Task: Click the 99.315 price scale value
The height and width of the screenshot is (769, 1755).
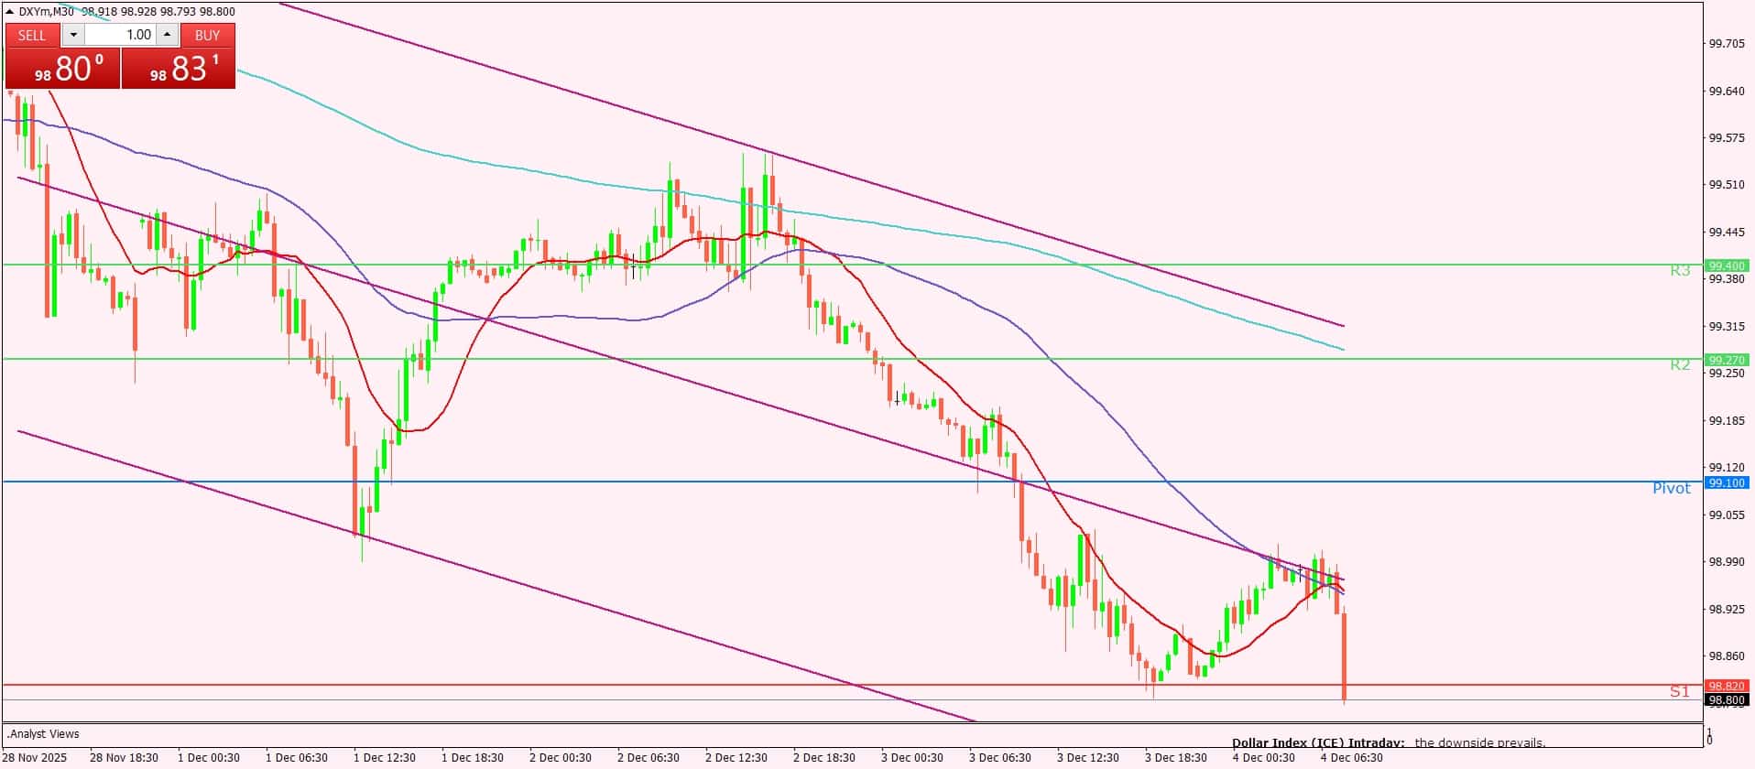Action: (x=1726, y=327)
